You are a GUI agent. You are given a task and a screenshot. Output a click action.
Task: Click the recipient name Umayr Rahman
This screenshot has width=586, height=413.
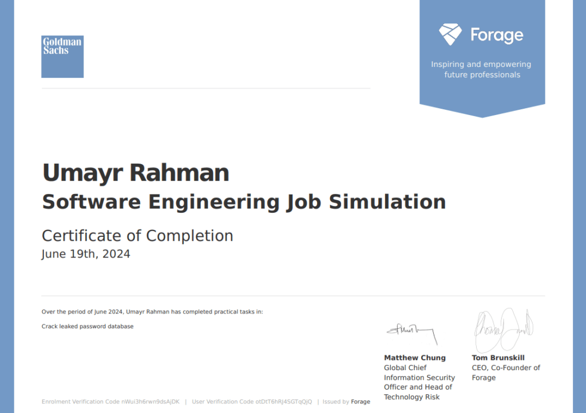(136, 173)
